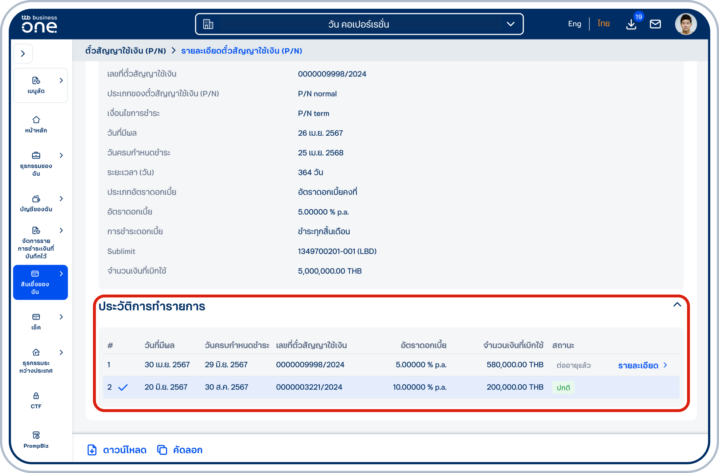Open the downloads icon with 19 badge
Viewport: 719px width, 473px height.
(x=631, y=24)
